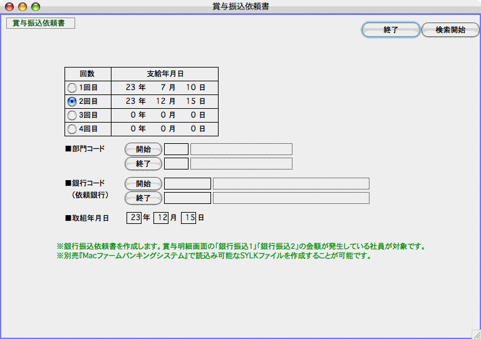
Task: Click the window resize grip corner
Action: 475,333
